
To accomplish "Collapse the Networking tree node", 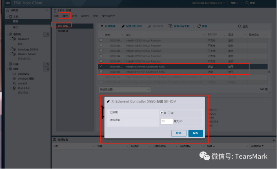I will (7, 69).
